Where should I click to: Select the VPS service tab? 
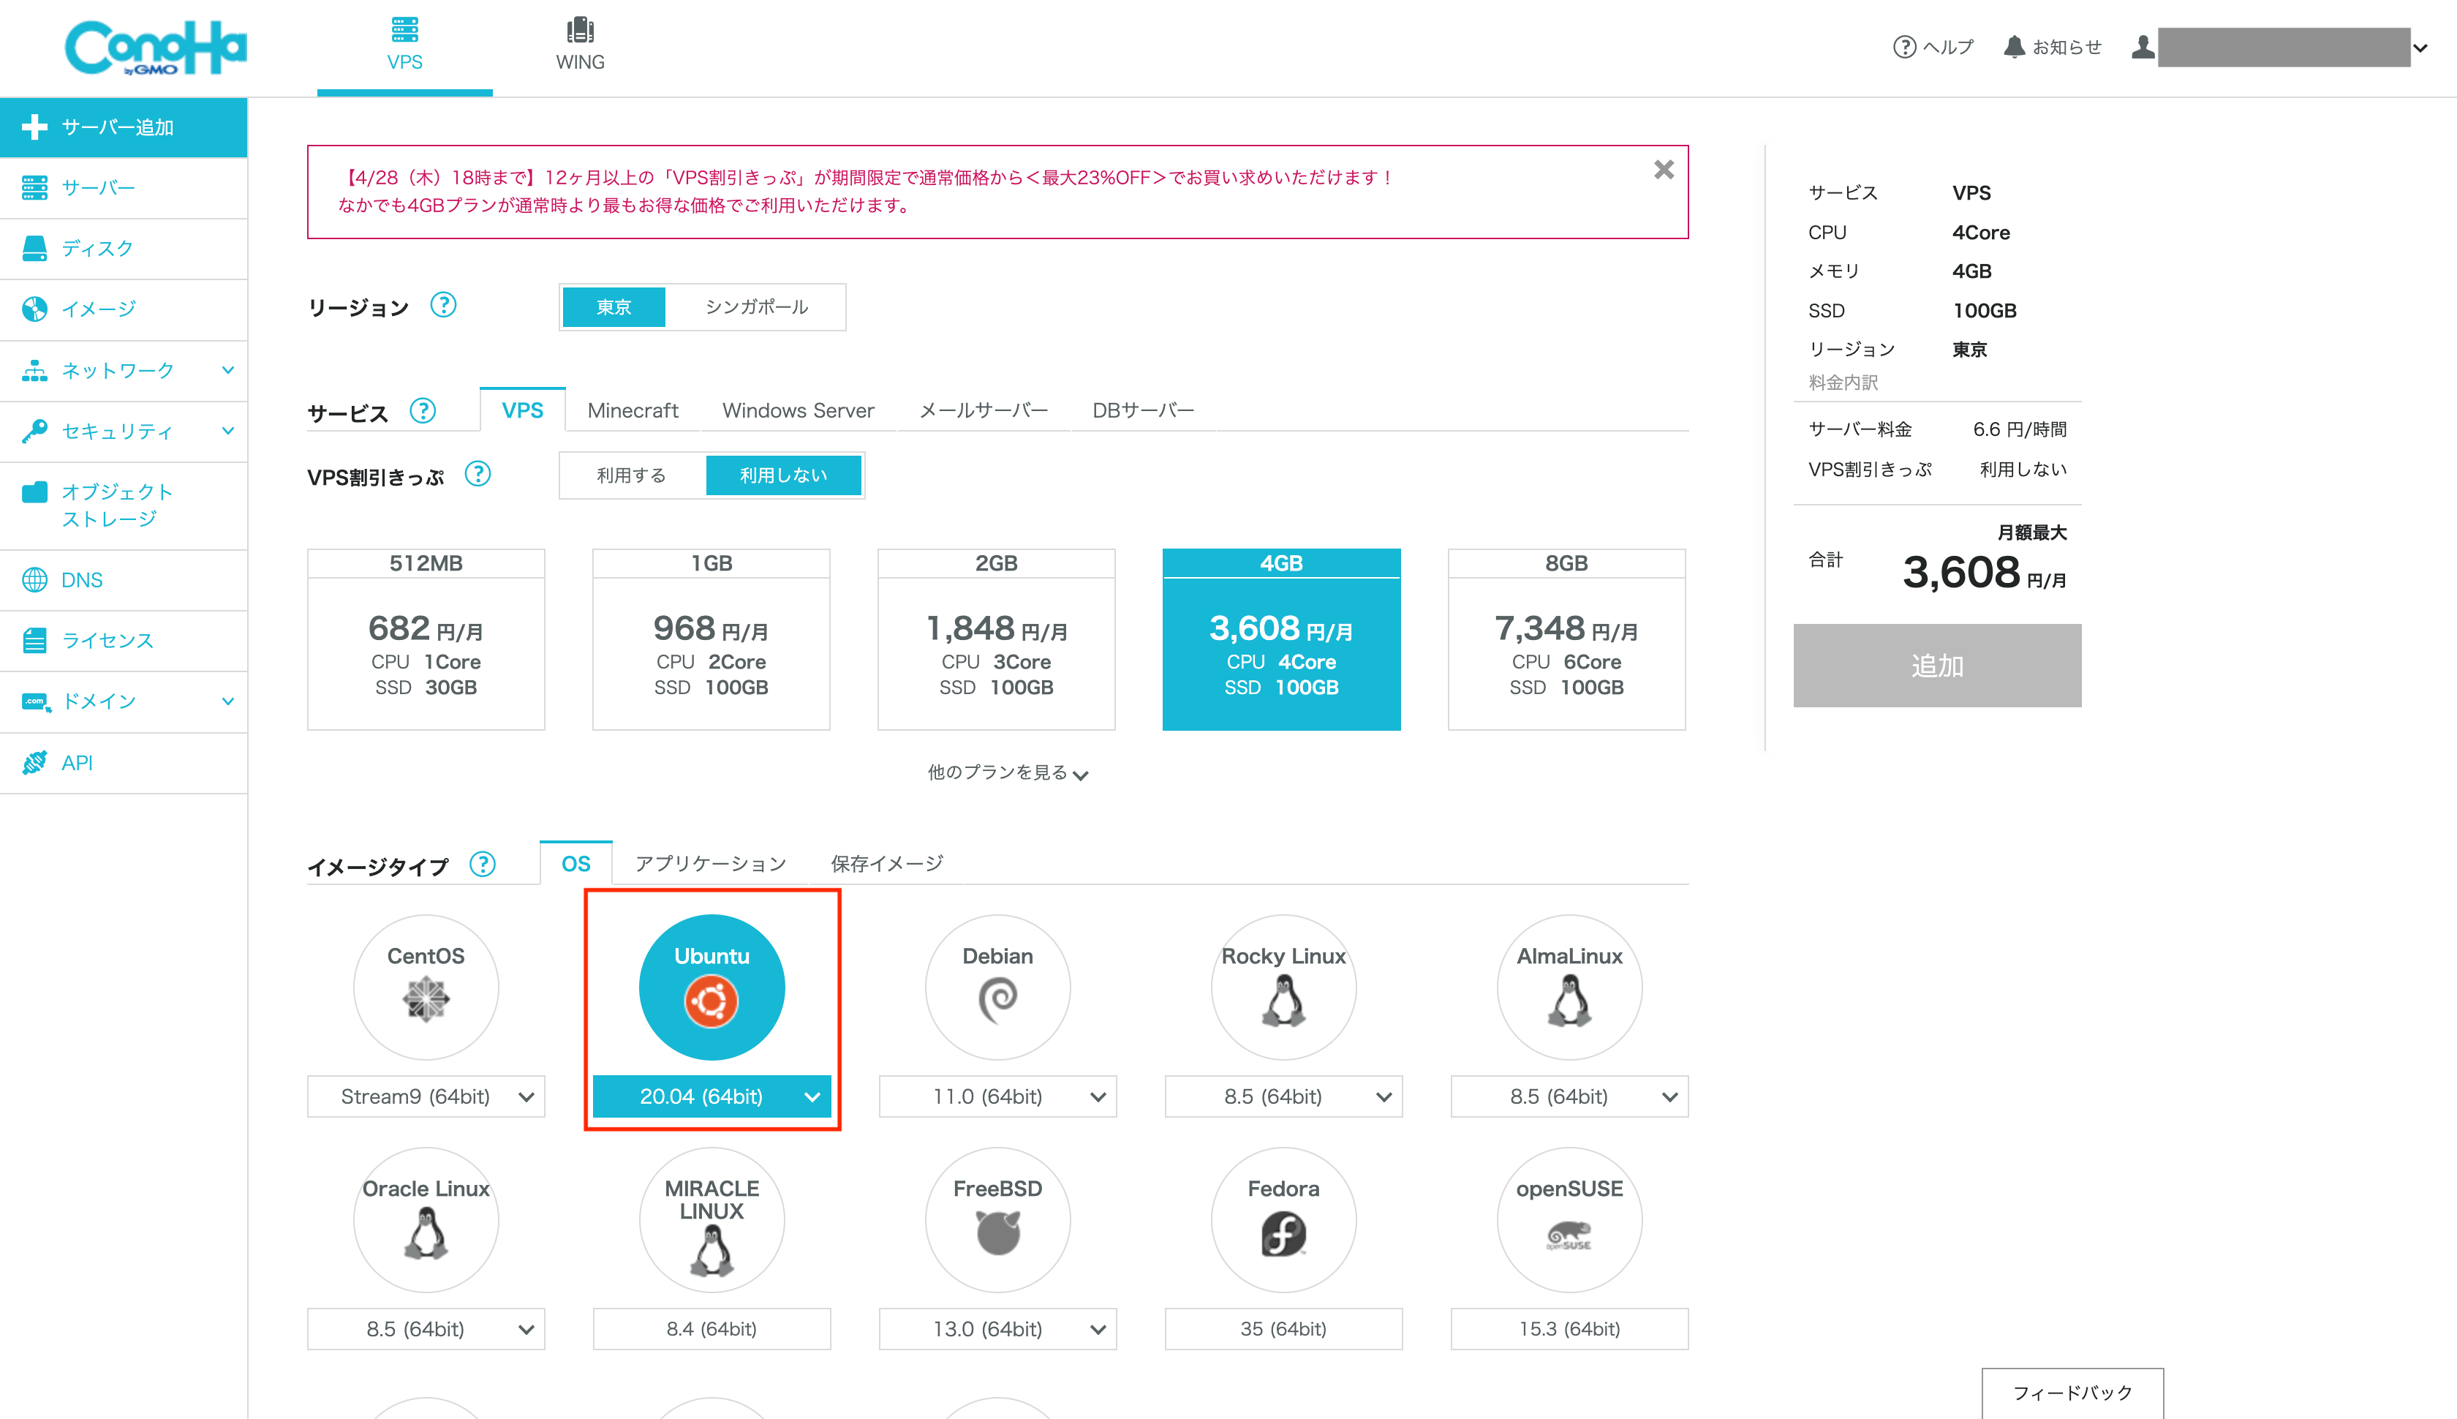coord(522,410)
